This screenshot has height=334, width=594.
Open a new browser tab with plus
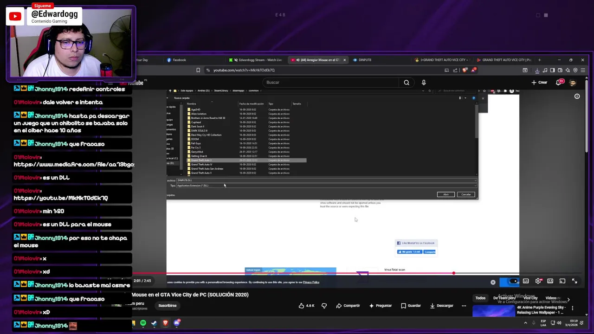pos(539,60)
